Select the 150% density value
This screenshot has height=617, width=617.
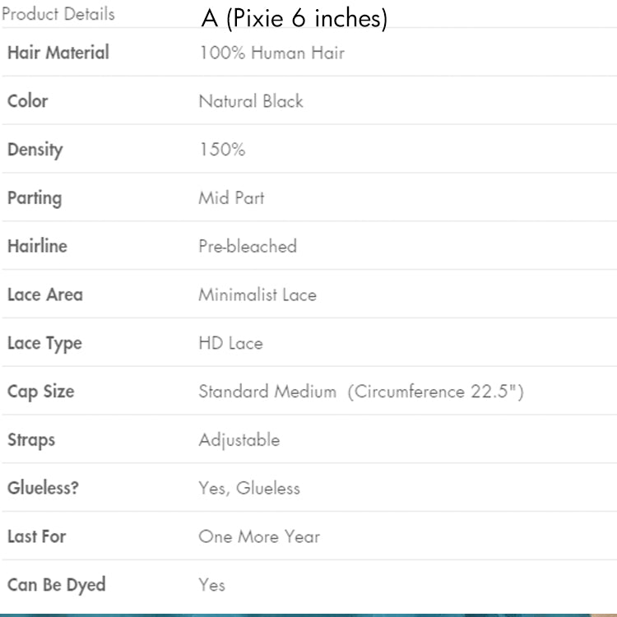pyautogui.click(x=222, y=150)
